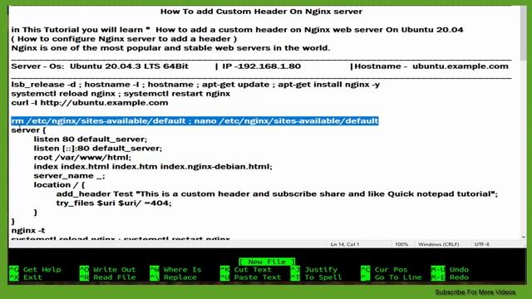Click the Ln 14, Col 1 status entry
The image size is (532, 299).
tap(345, 244)
